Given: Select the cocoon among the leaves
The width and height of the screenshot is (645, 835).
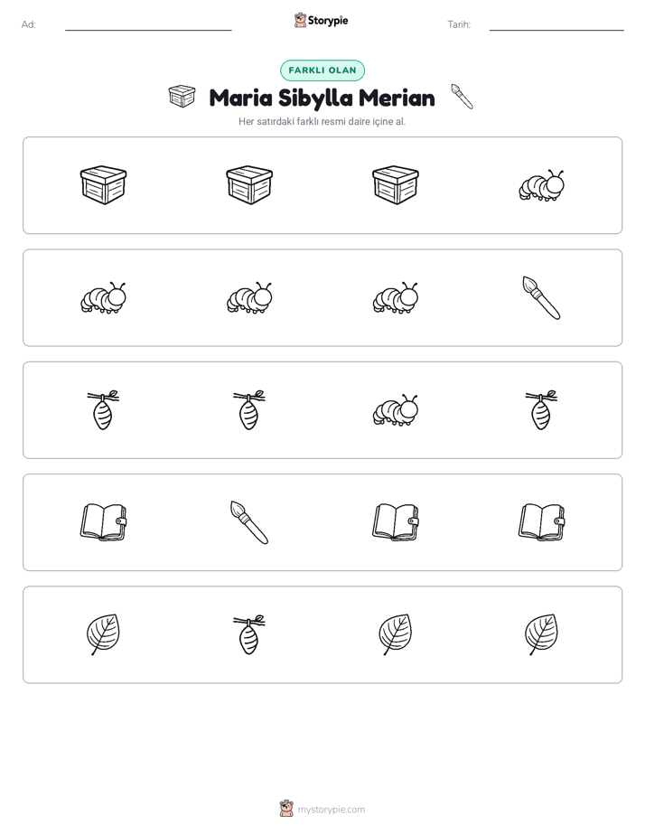Looking at the screenshot, I should (x=249, y=634).
